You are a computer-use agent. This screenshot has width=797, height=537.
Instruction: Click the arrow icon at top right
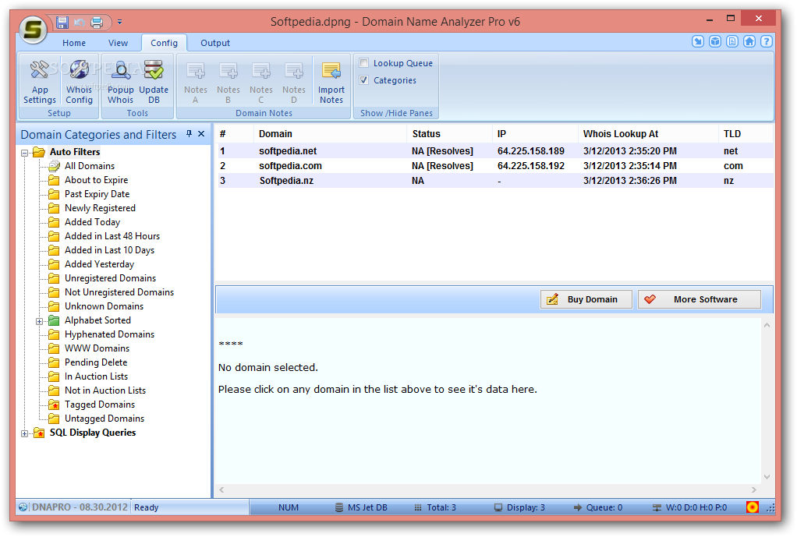698,41
